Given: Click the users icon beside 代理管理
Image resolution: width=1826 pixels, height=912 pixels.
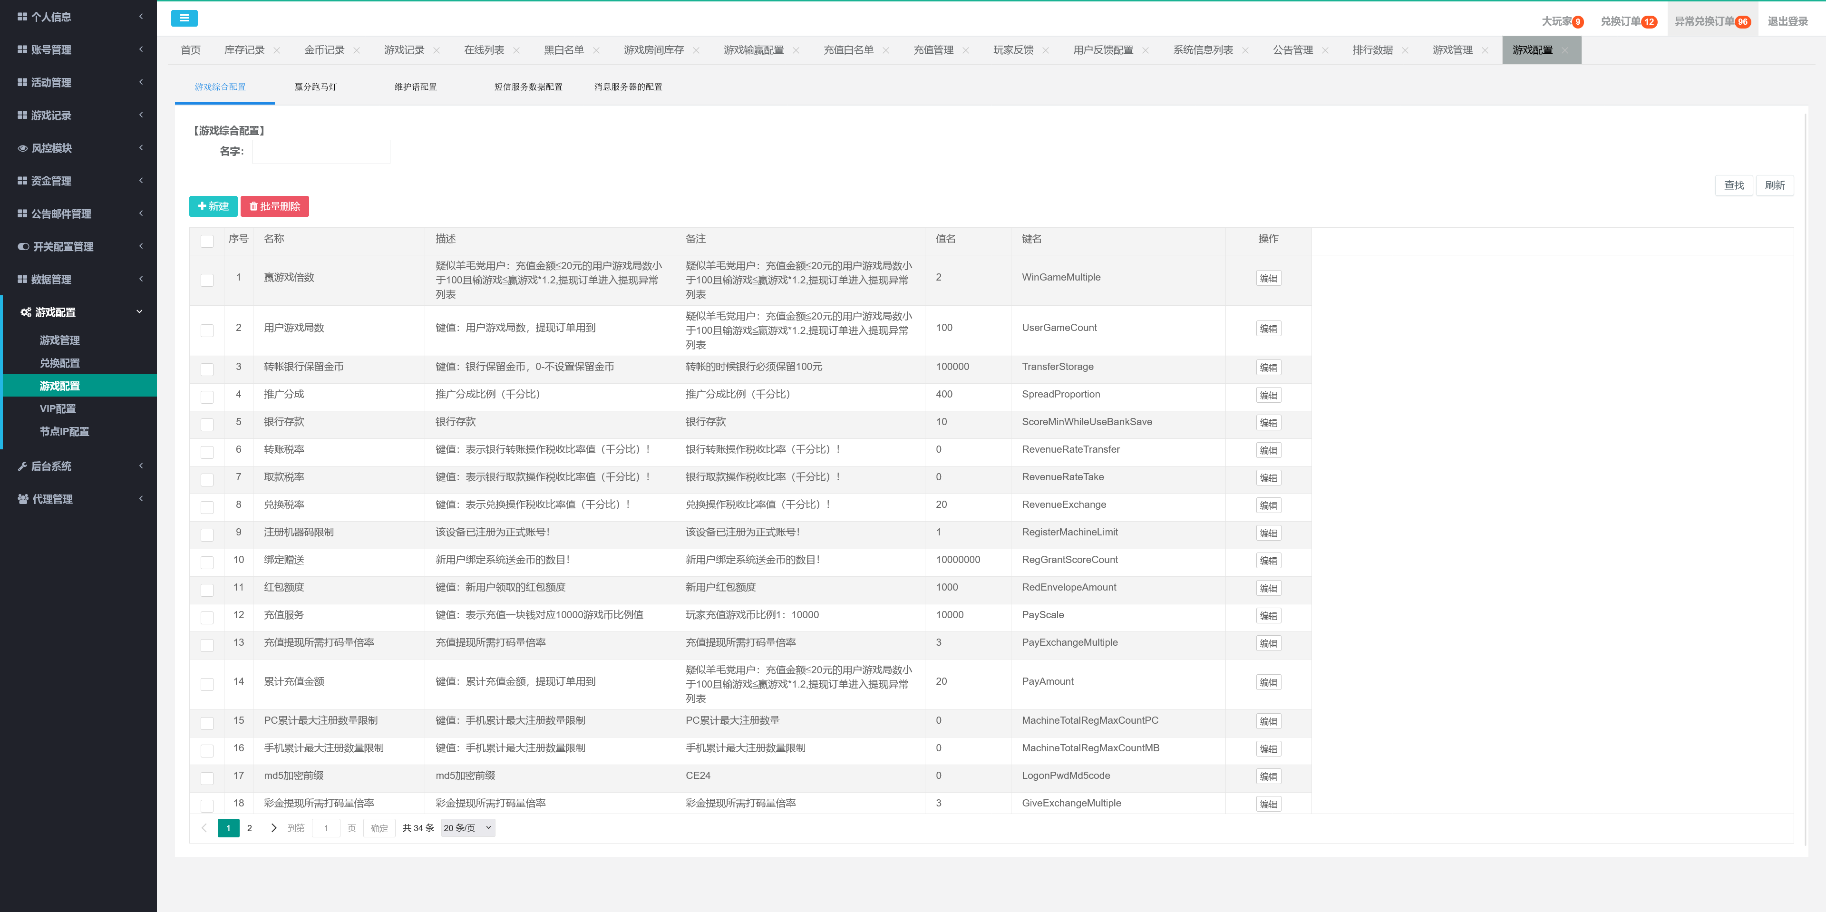Looking at the screenshot, I should (x=23, y=499).
